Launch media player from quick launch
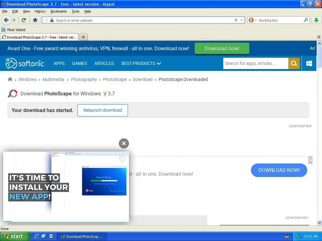 click(51, 236)
